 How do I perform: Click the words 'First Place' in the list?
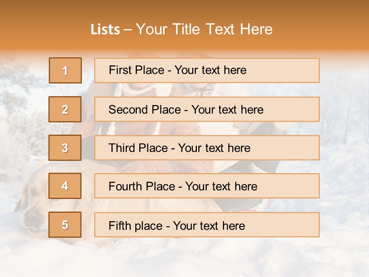tap(136, 70)
